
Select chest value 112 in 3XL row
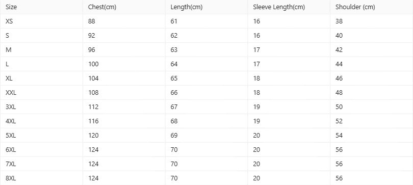[93, 107]
